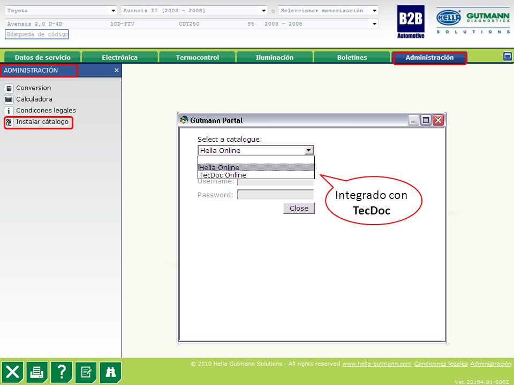Focus the Búsqueda de código search field

(37, 34)
